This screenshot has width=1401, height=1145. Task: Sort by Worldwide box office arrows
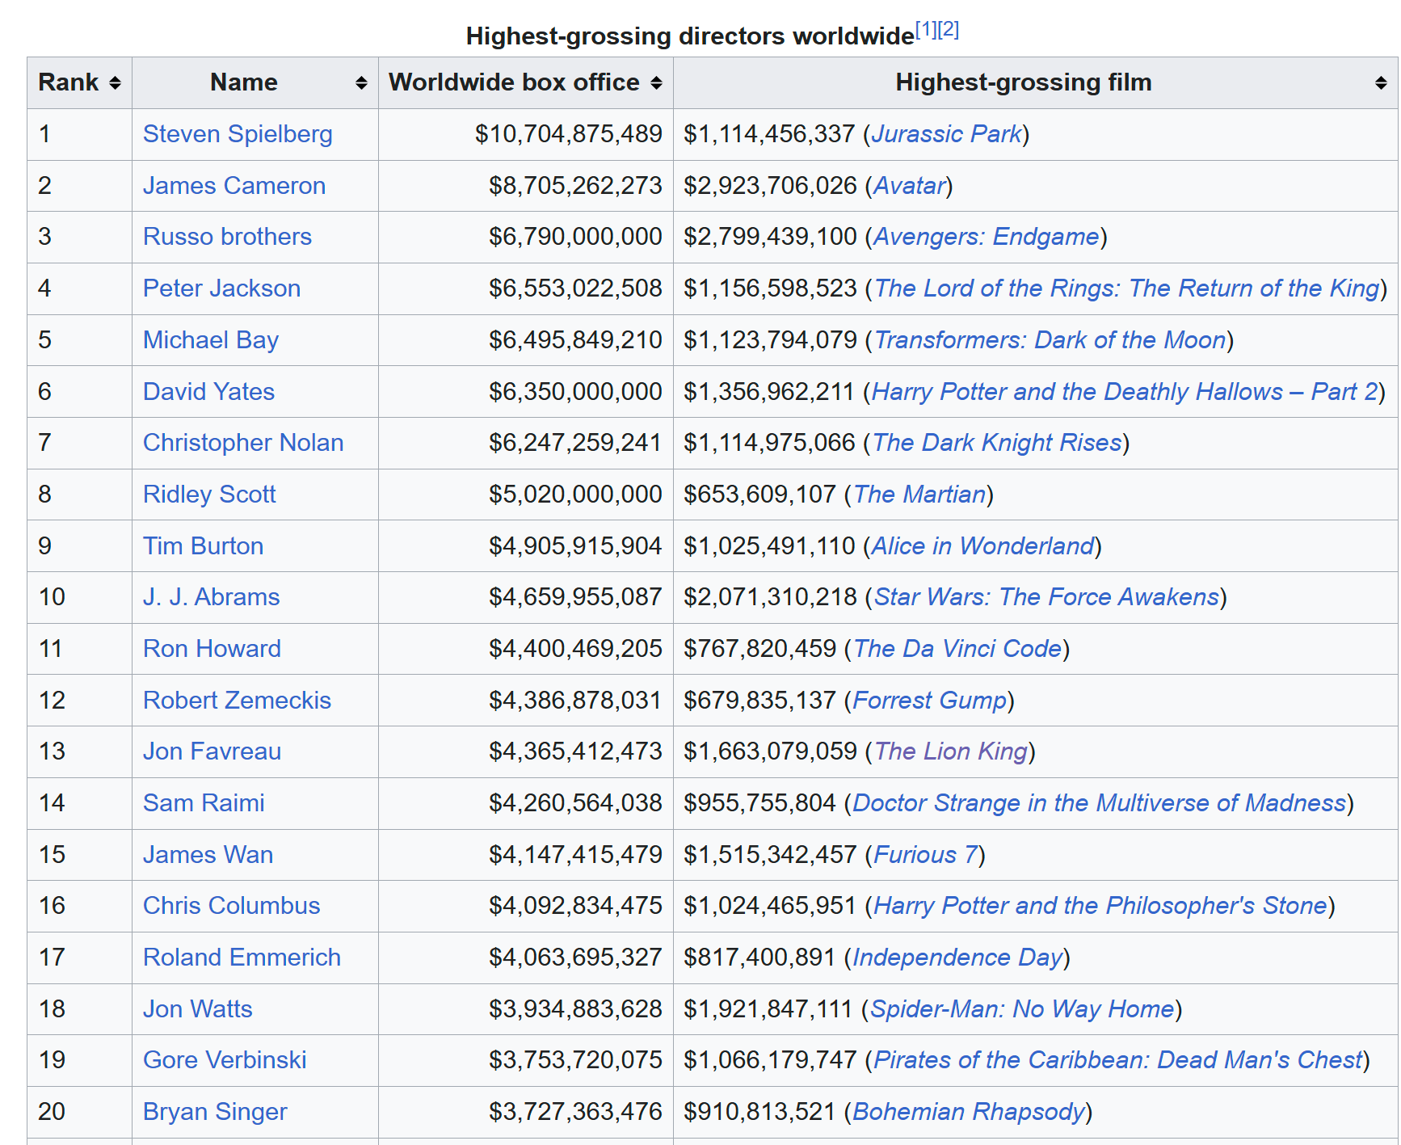[x=656, y=83]
